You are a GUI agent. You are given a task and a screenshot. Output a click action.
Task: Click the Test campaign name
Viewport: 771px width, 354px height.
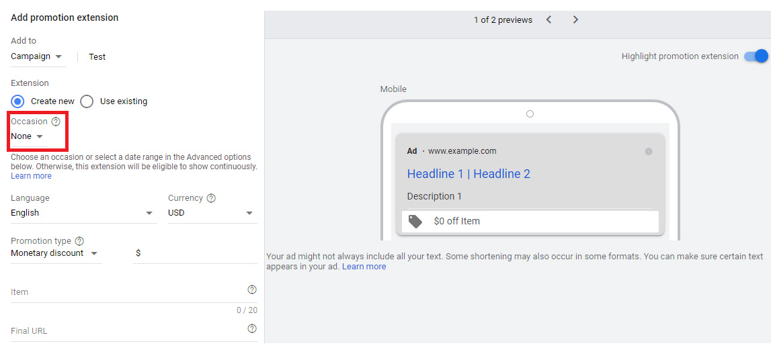(x=97, y=57)
